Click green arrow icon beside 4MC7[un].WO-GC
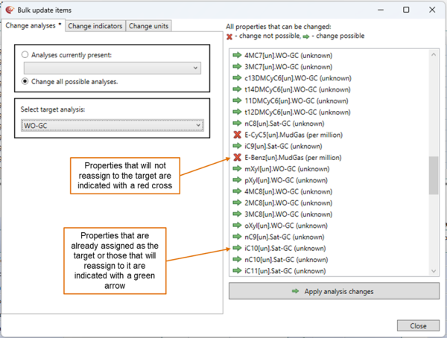Screen dimensions: 447x338 [x=237, y=56]
